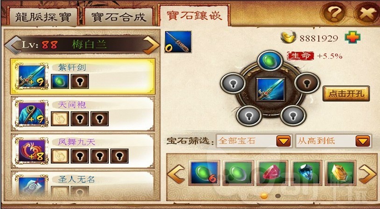Select the 天问袍 equipment row
The image size is (380, 209).
(x=83, y=113)
